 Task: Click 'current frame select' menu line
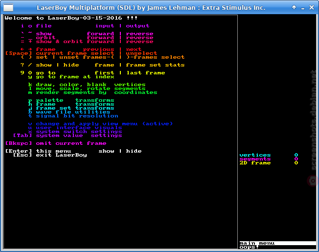(x=81, y=53)
